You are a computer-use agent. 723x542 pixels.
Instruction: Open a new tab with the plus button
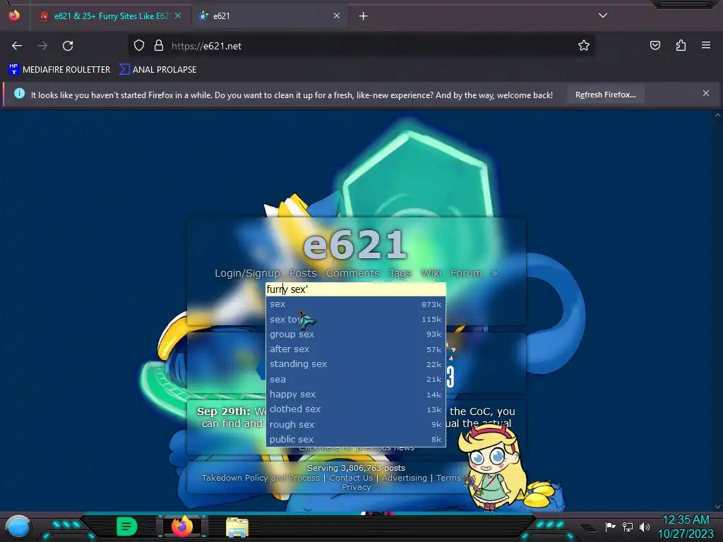pyautogui.click(x=364, y=16)
